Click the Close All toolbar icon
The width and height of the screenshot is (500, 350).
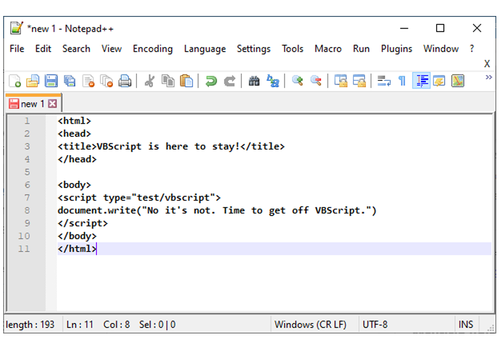(107, 81)
